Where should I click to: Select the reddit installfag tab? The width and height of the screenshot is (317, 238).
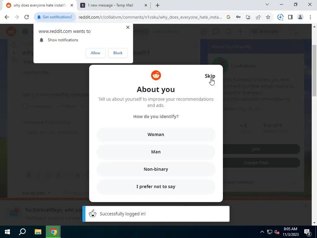(x=39, y=5)
